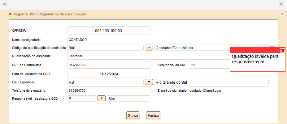Screen dimensions: 287x124
Task: Focus the Data de Validade da CRPC field
Action: [x=108, y=74]
